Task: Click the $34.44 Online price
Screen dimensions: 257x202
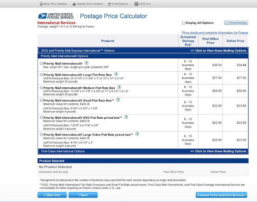Action: tap(241, 65)
